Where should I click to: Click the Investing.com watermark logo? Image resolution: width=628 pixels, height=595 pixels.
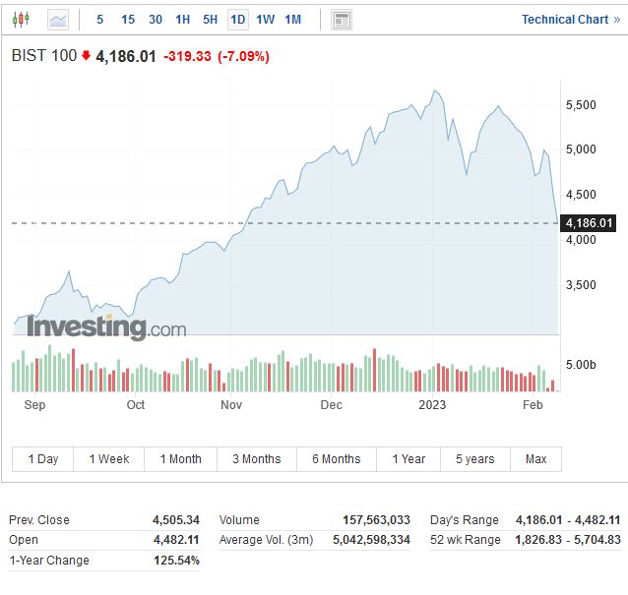105,327
